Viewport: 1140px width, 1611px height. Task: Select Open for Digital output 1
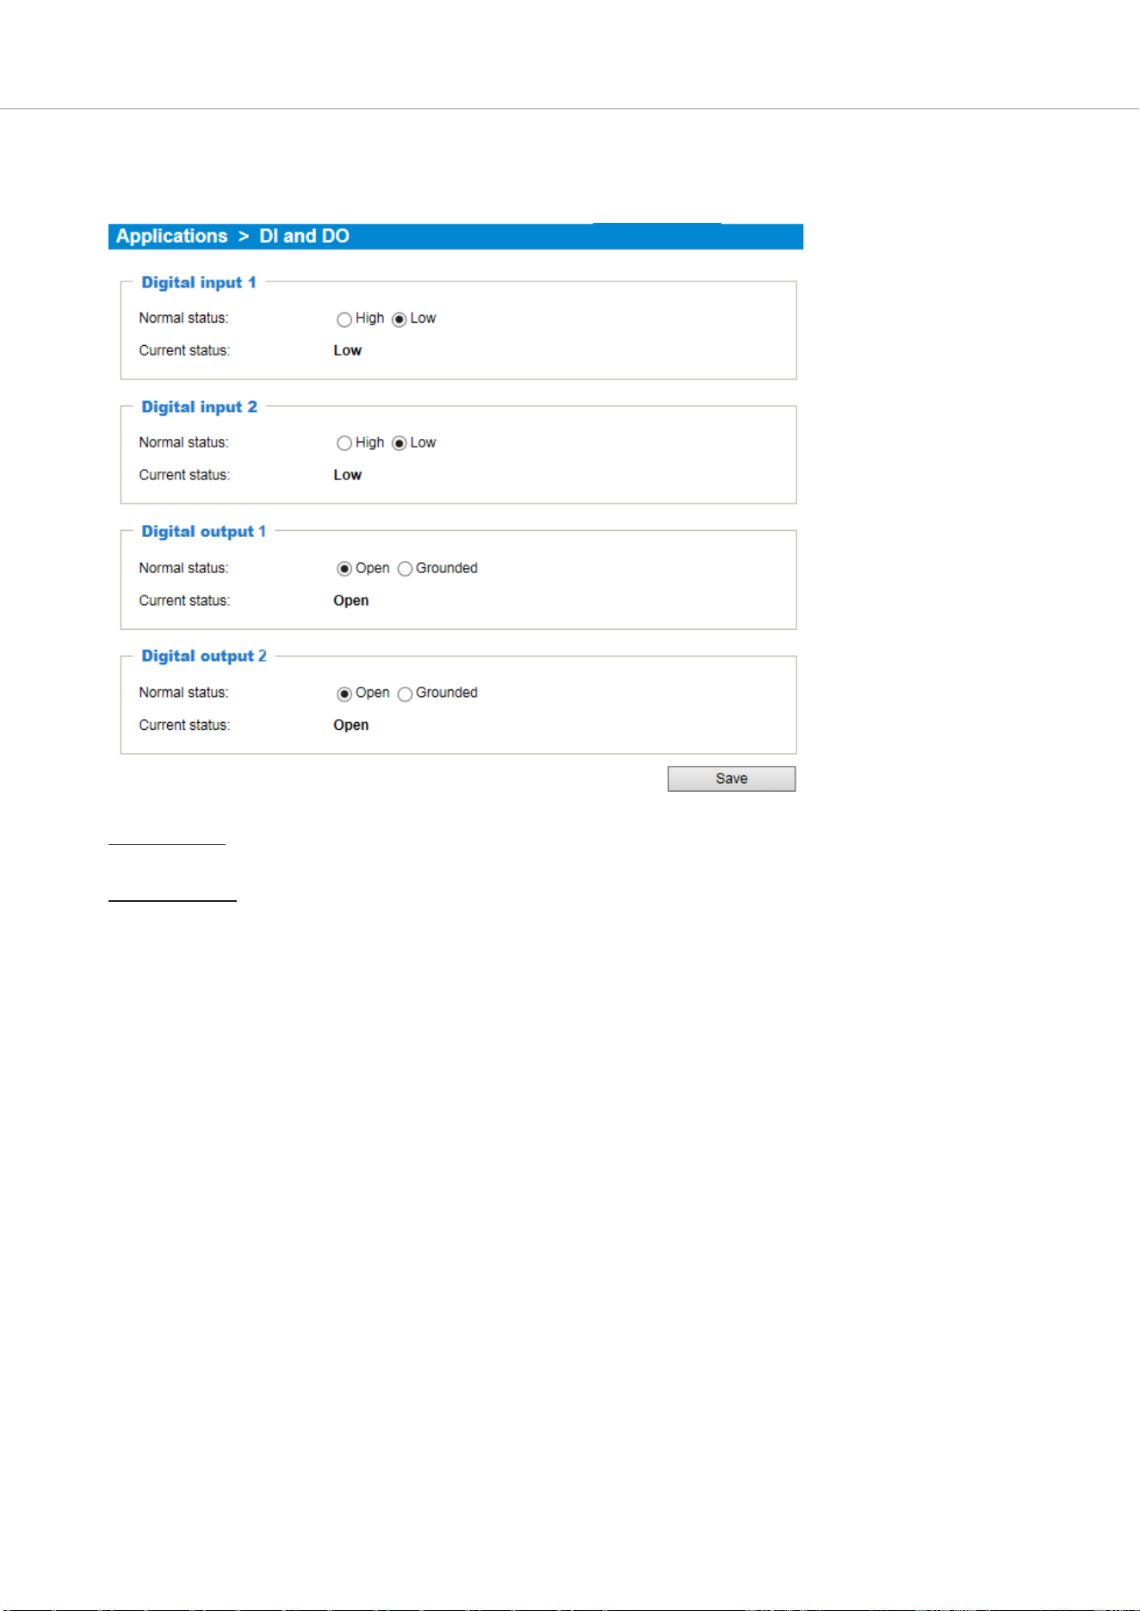344,569
